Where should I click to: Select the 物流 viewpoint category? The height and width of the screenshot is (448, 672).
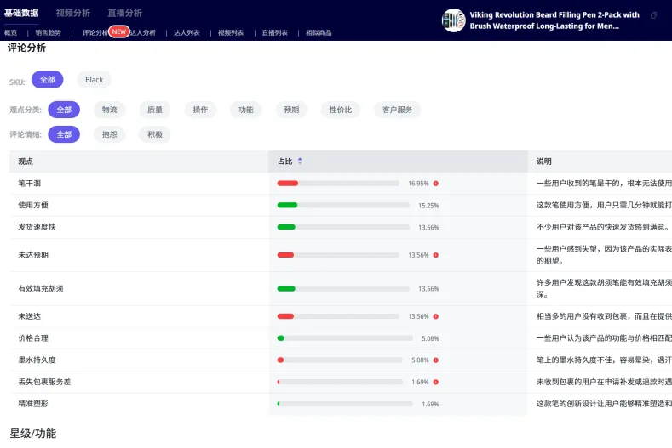tap(109, 110)
